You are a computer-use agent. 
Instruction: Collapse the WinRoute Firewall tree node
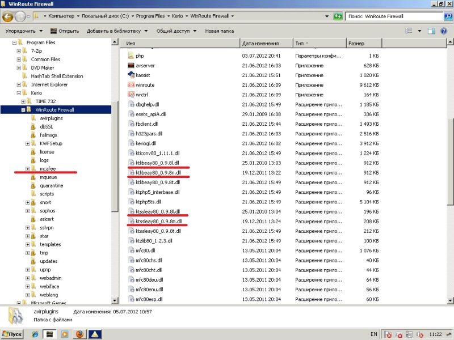(23, 110)
